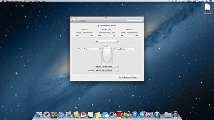Open iPhoto icon in dock
214x120 pixels.
tap(127, 115)
